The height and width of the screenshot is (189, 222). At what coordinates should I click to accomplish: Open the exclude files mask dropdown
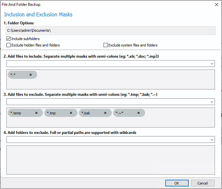pos(212,102)
